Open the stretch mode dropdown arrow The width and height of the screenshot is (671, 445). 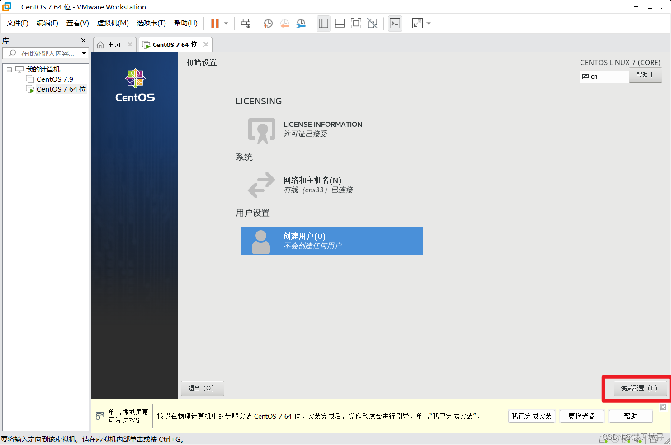(x=429, y=23)
